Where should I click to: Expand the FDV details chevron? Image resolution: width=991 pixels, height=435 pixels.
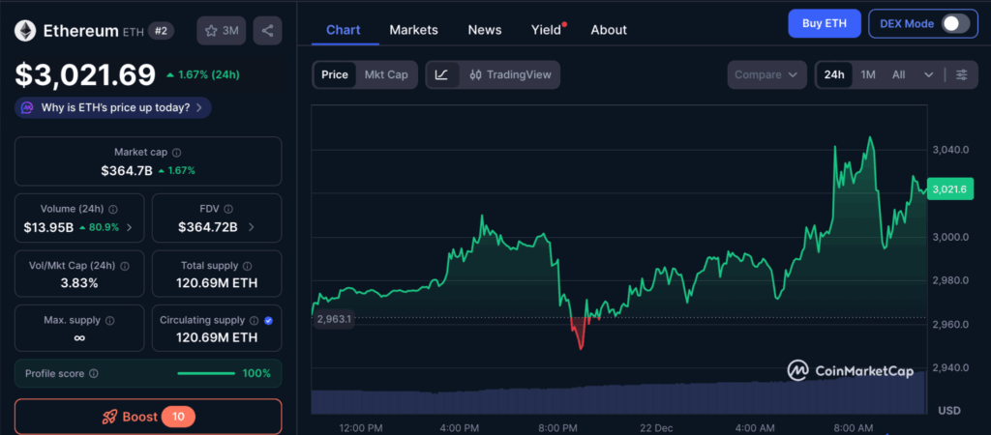(x=252, y=227)
